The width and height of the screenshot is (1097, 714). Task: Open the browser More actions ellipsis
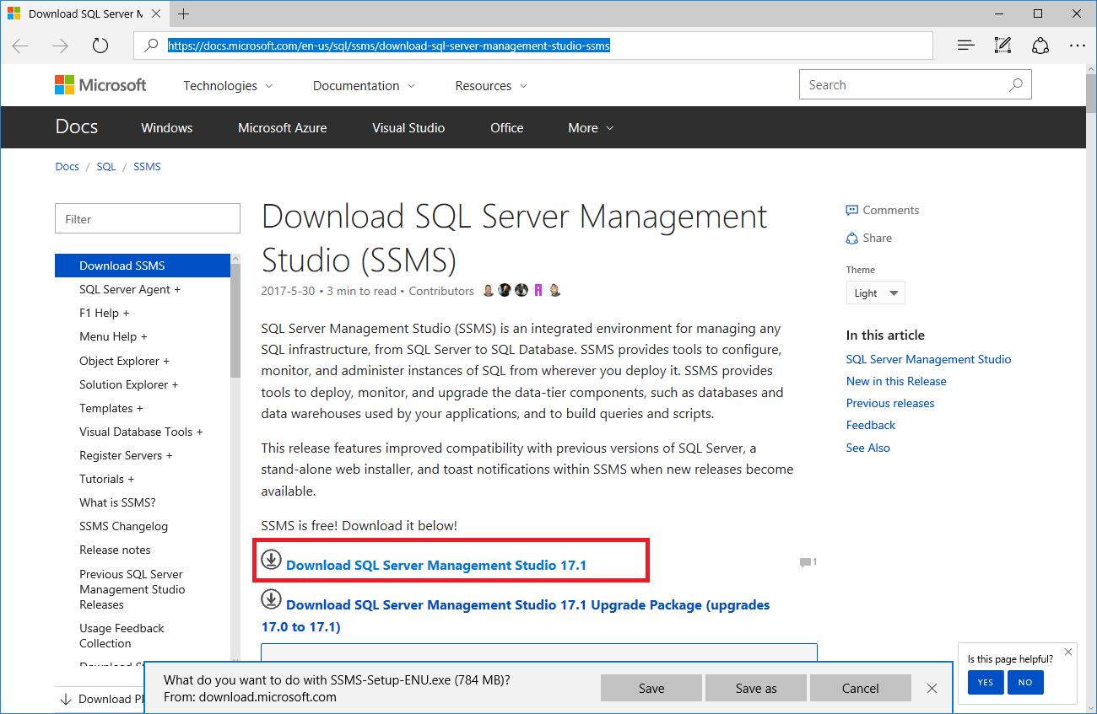1078,46
